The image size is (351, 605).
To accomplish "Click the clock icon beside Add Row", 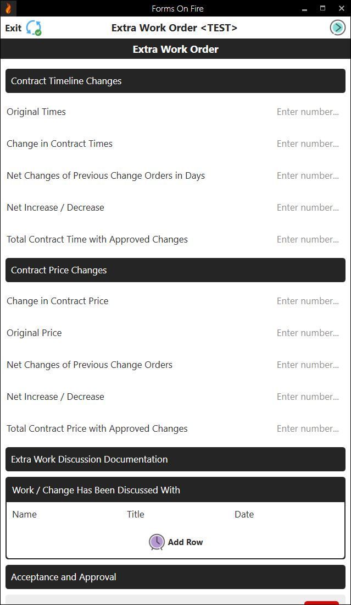I will tap(157, 542).
